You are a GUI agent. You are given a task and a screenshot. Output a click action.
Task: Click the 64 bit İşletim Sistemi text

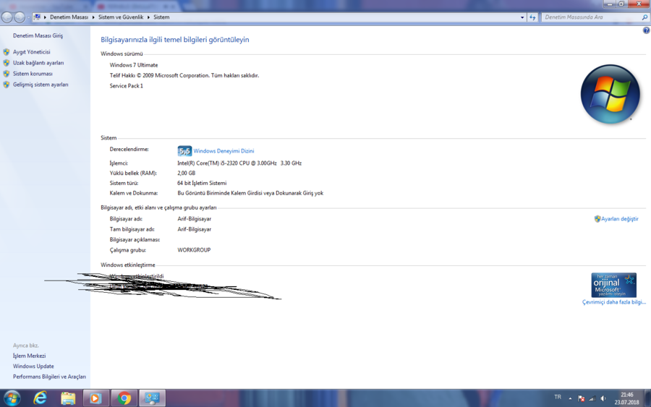(x=203, y=183)
